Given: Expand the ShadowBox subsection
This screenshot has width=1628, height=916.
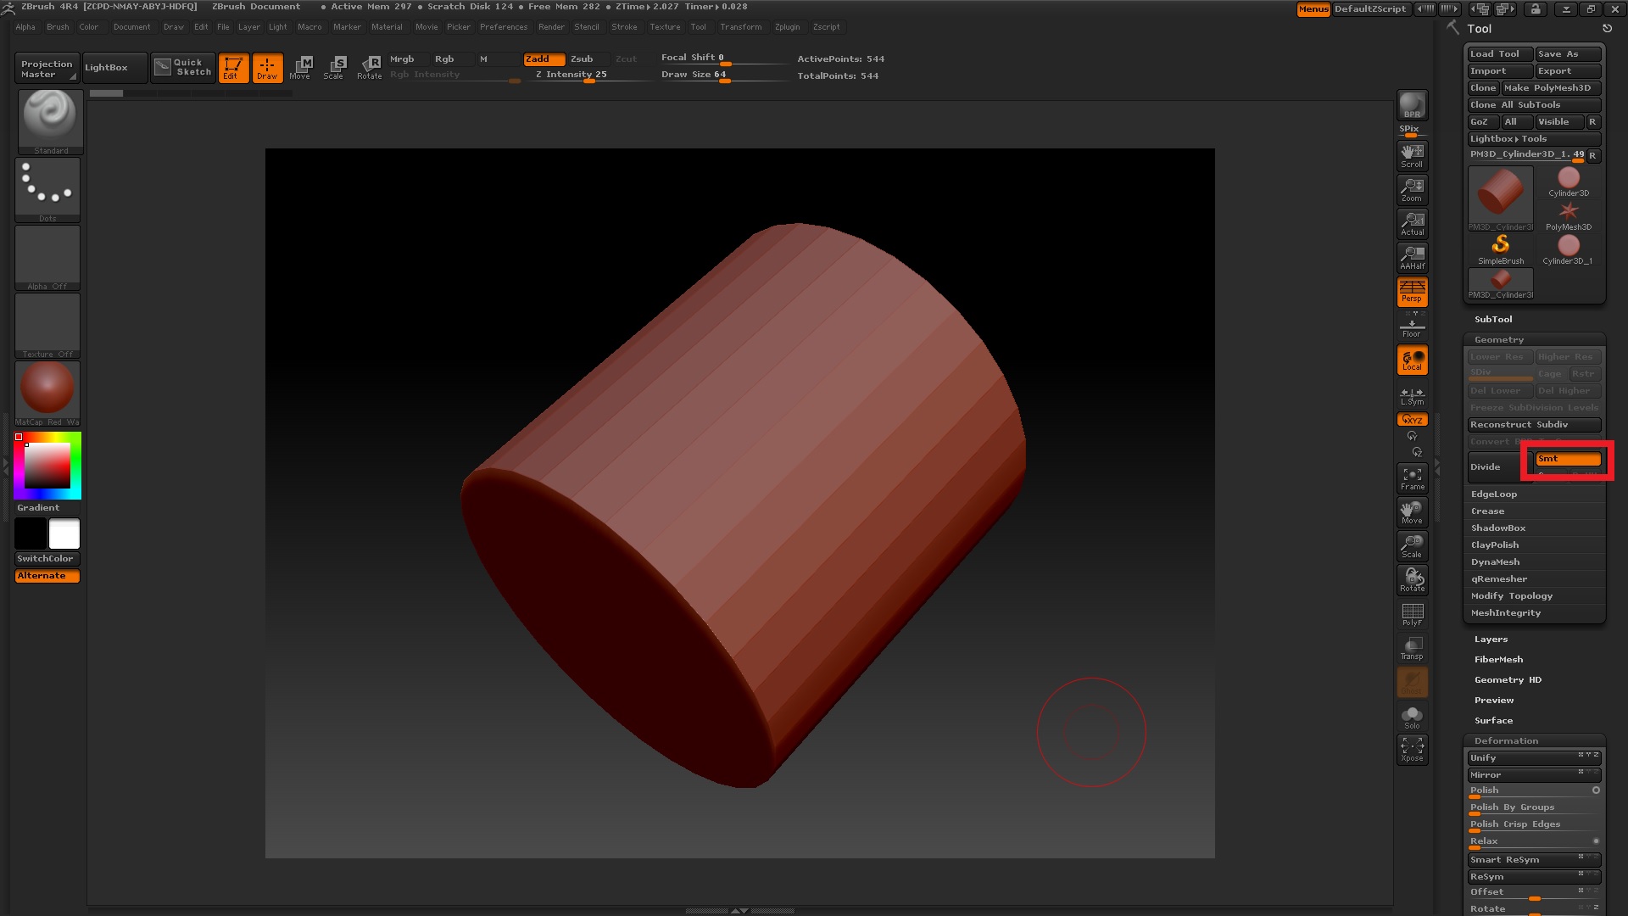Looking at the screenshot, I should tap(1498, 528).
